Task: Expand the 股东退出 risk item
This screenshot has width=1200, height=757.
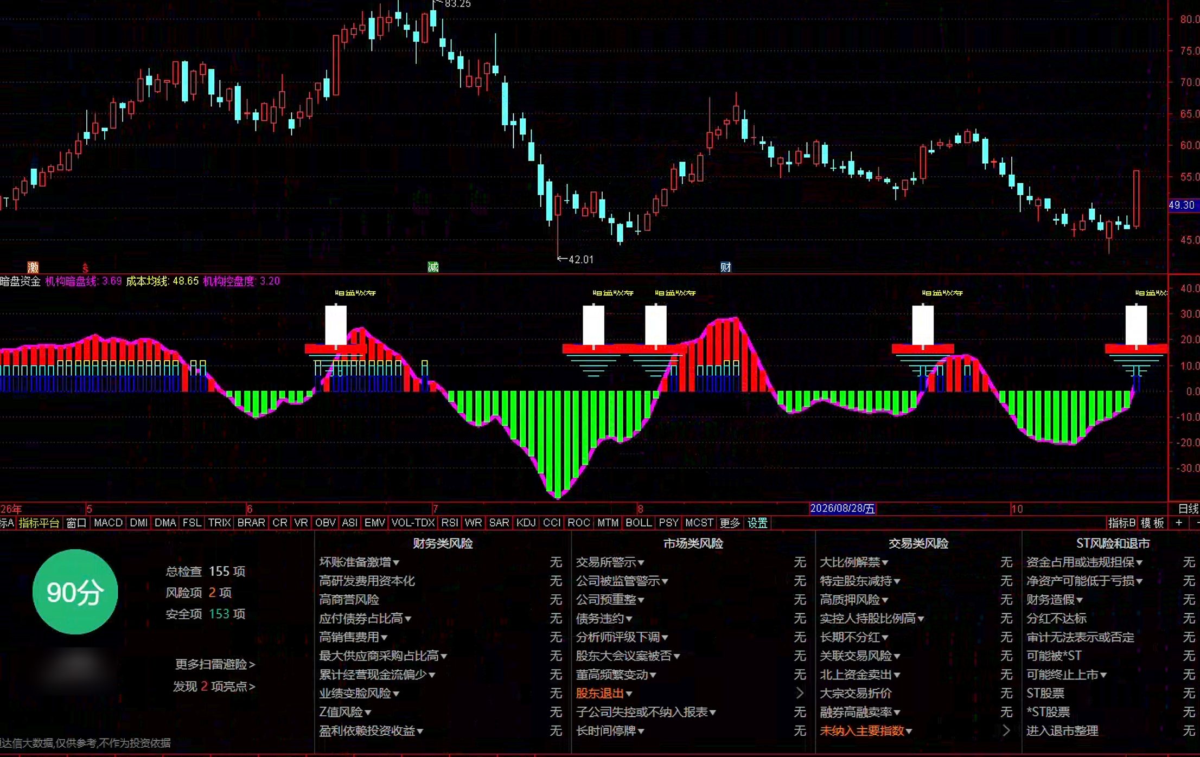Action: (604, 693)
